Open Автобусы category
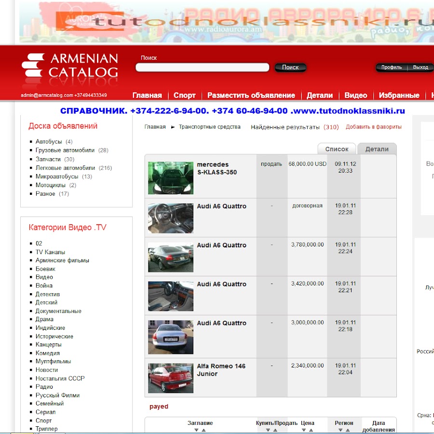Screen dimensions: 434x434 coord(49,141)
